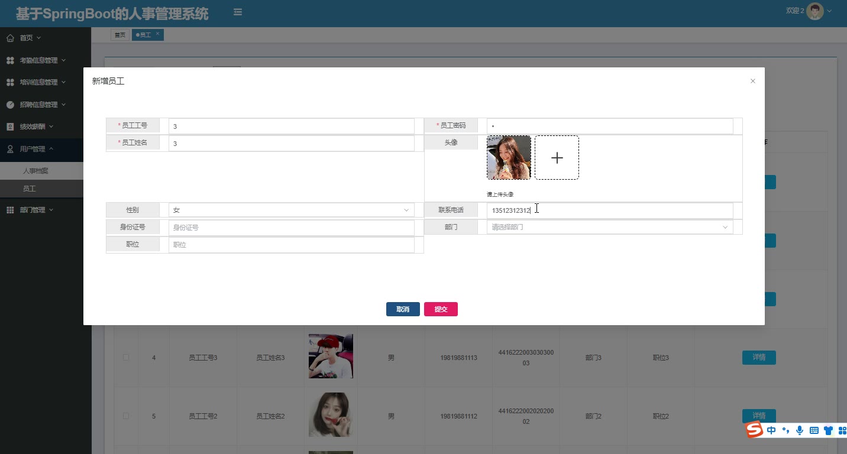Expand the 招聘信息管理 chevron
The width and height of the screenshot is (847, 454).
(x=63, y=105)
